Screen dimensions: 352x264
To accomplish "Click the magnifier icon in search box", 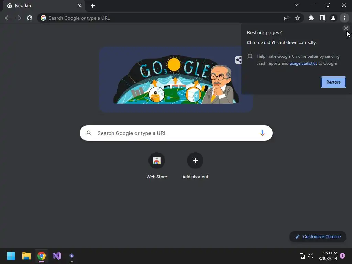I will (x=89, y=133).
